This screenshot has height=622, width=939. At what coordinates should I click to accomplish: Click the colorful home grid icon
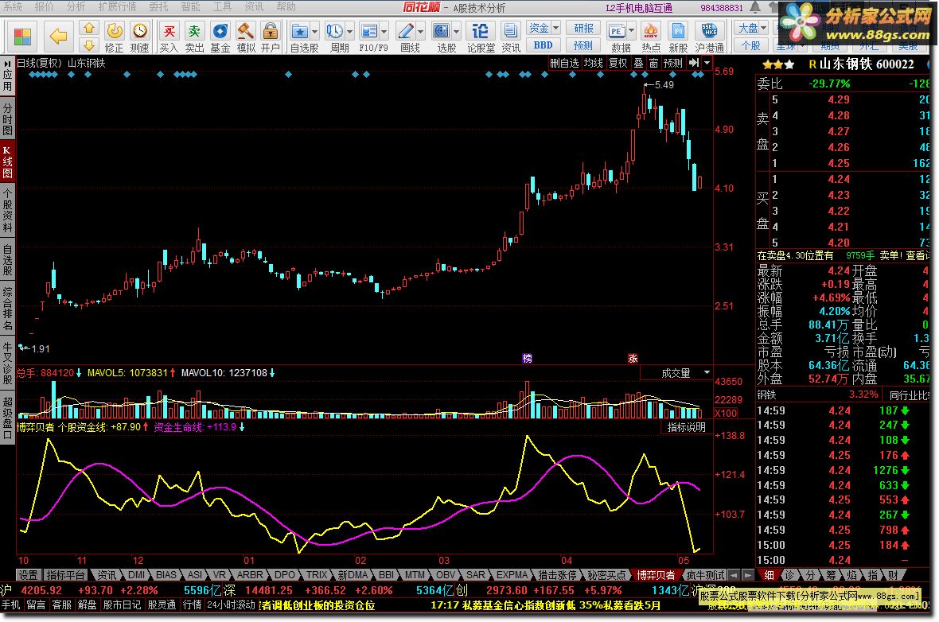[x=22, y=37]
